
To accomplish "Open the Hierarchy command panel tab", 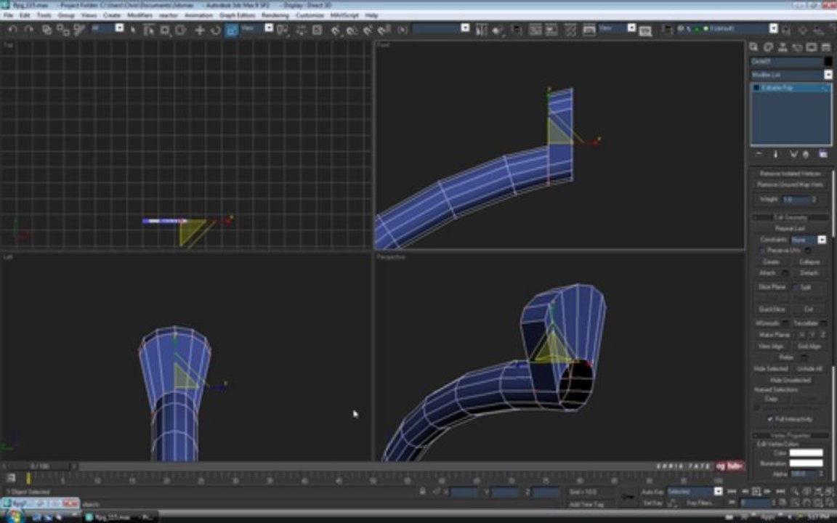I will (x=783, y=47).
